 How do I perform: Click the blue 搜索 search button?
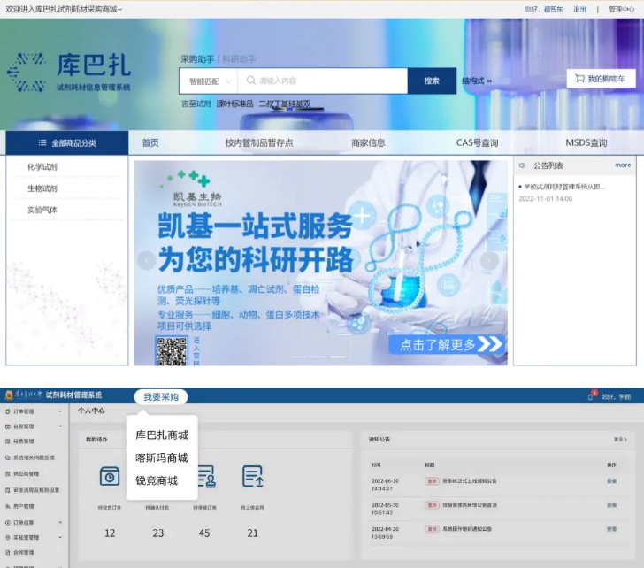(432, 81)
